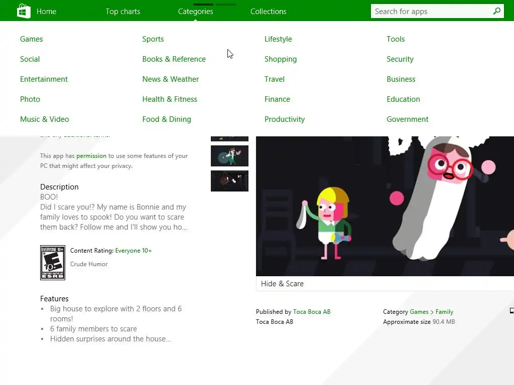This screenshot has height=385, width=514.
Task: Choose the Finance category
Action: (277, 99)
